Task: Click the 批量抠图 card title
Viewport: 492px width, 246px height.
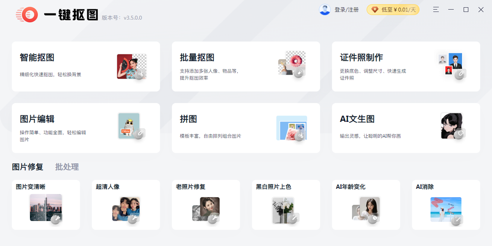Action: pos(197,57)
